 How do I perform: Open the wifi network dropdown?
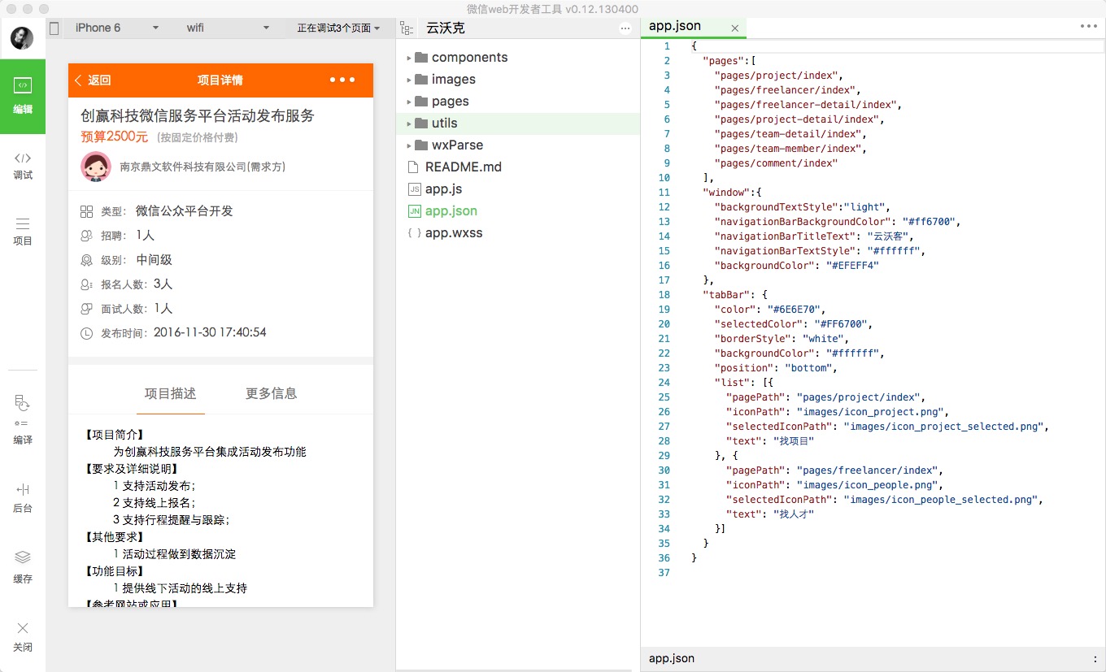tap(228, 28)
